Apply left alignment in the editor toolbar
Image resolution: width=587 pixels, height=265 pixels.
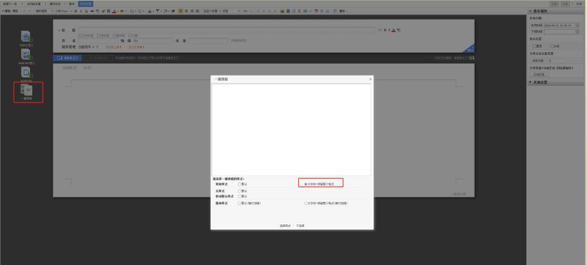click(x=181, y=11)
